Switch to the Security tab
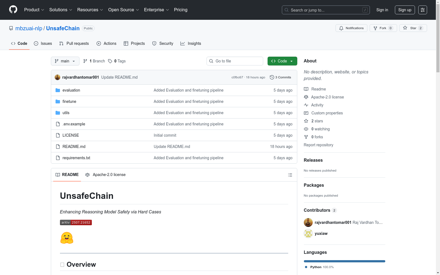440x275 pixels. [x=163, y=43]
